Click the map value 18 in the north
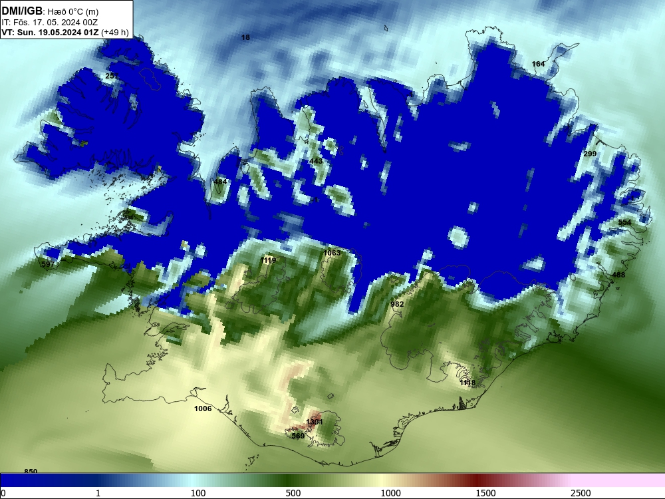The width and height of the screenshot is (665, 499). pos(245,37)
